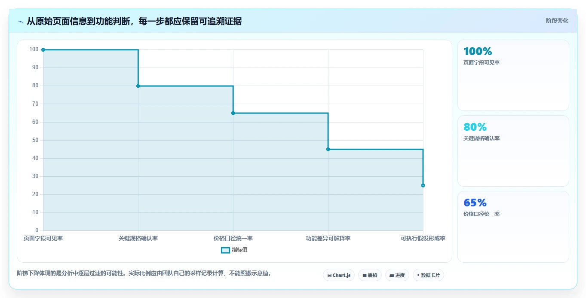Click the 阶段变化 label in header
The image size is (586, 298).
(557, 21)
